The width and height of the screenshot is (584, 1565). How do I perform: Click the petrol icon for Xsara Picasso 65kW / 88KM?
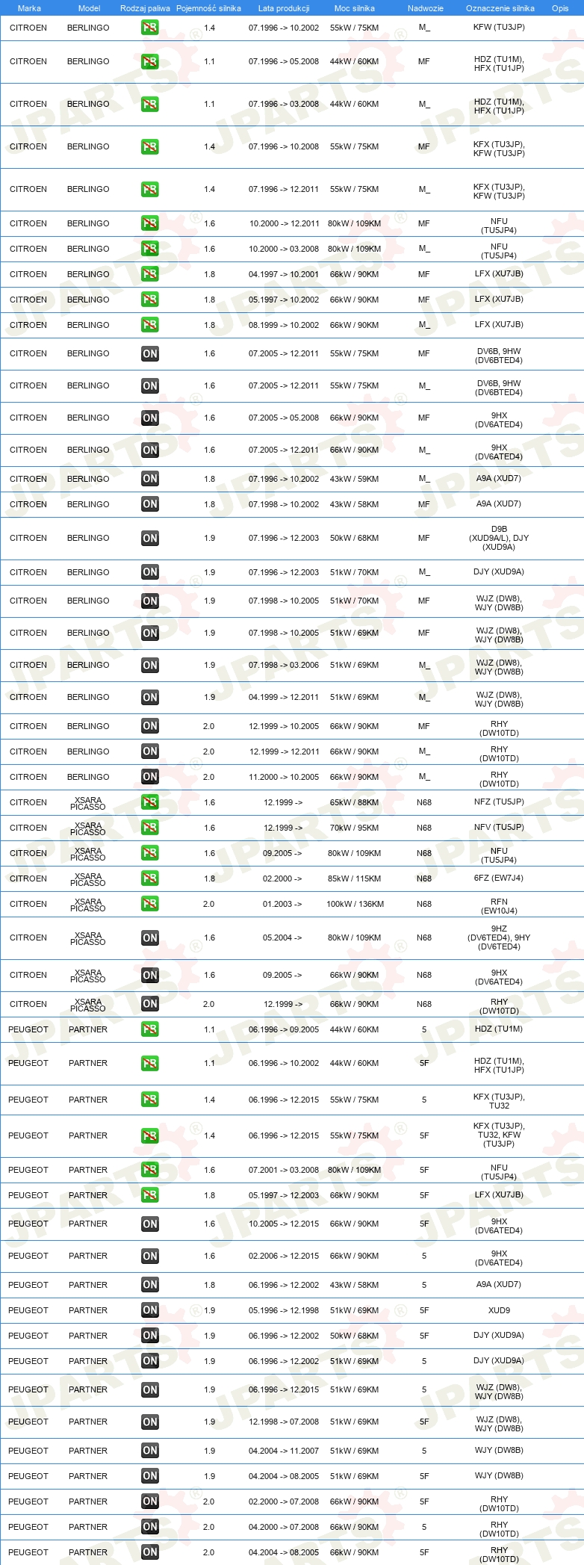click(150, 802)
